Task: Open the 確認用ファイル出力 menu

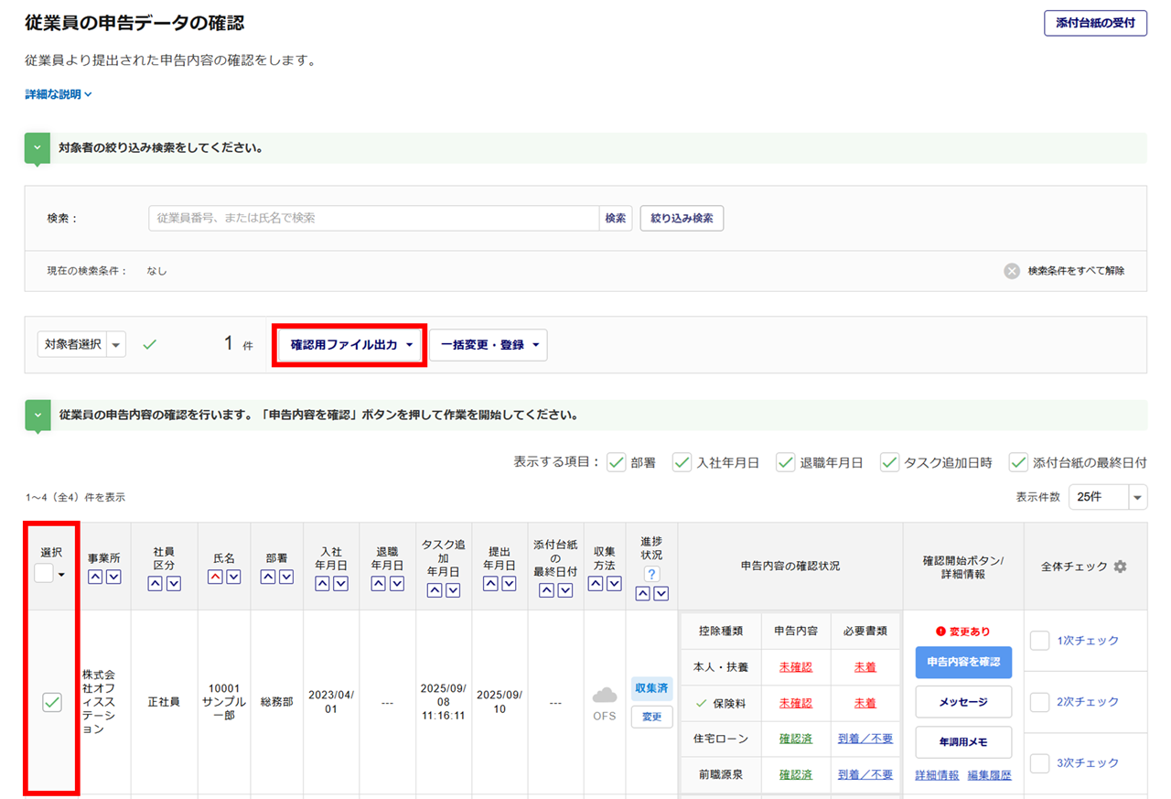Action: [x=352, y=345]
